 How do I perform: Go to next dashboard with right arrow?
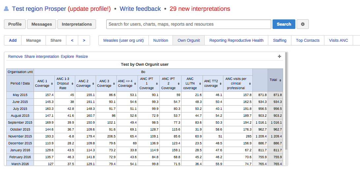84,40
